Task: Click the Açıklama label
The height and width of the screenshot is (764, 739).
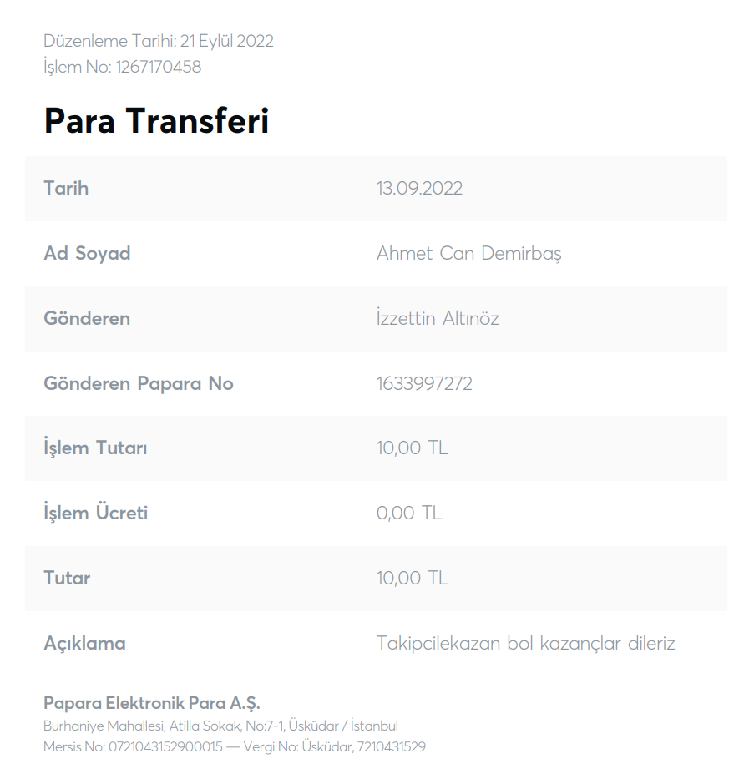Action: (85, 643)
